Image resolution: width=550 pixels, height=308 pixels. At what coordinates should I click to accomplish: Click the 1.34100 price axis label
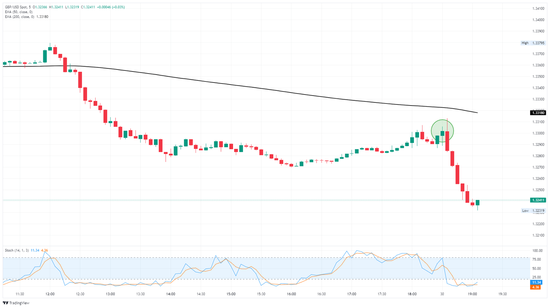538,9
